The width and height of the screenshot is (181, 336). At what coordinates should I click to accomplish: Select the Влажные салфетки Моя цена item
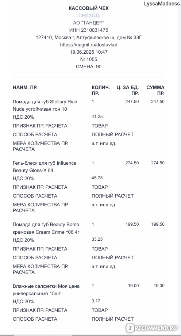pos(46,290)
